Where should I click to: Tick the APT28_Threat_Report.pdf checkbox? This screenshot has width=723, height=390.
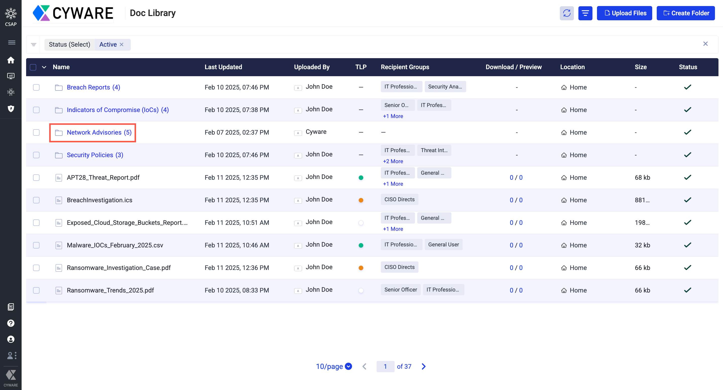(x=36, y=177)
